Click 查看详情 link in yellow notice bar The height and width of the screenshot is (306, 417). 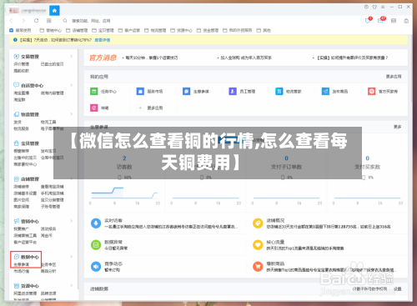coord(103,40)
